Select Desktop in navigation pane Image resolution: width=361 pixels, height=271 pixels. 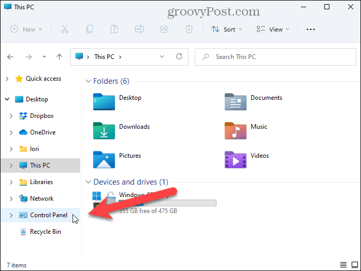[41, 99]
